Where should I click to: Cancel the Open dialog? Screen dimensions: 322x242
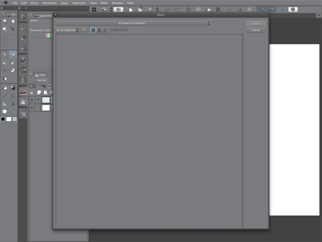[256, 30]
